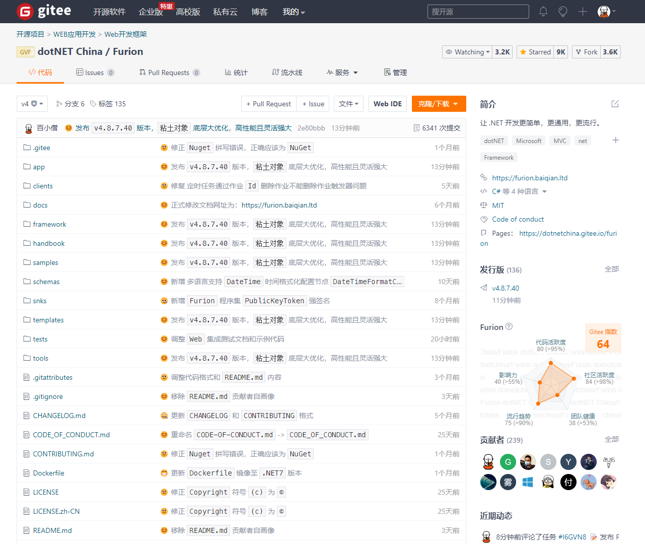The image size is (645, 544).
Task: Click the + Pull Request button
Action: [269, 104]
